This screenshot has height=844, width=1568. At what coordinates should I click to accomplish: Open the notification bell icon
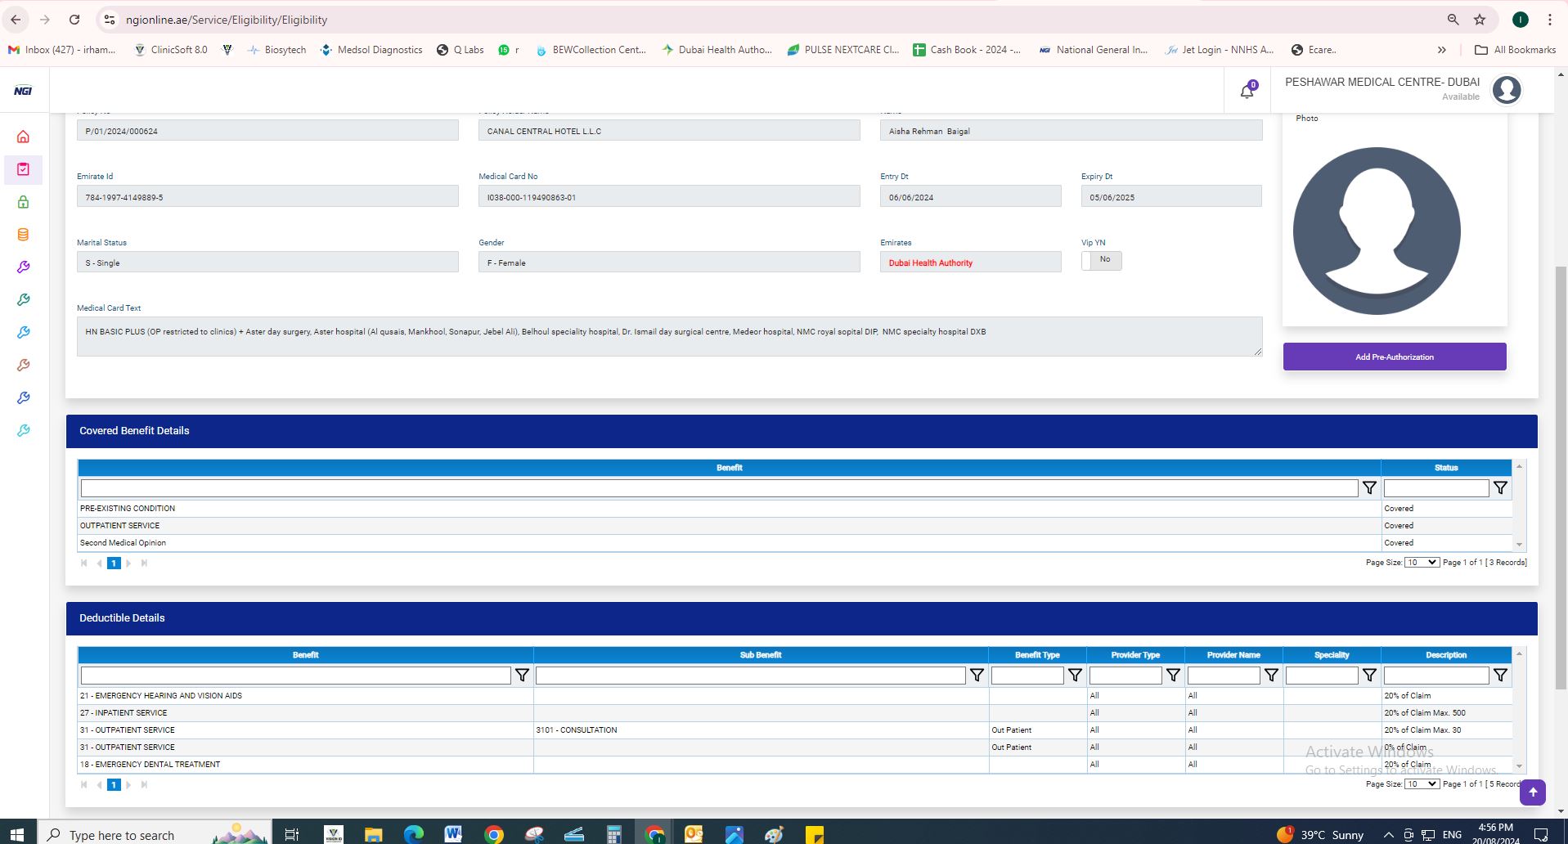(x=1247, y=91)
